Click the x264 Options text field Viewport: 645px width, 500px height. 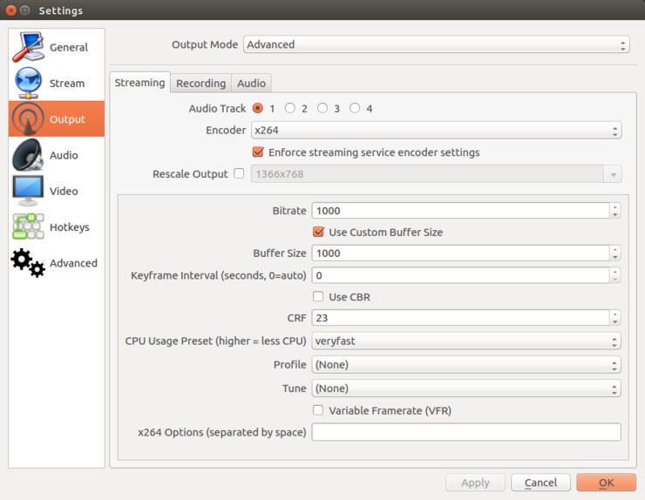pyautogui.click(x=466, y=432)
